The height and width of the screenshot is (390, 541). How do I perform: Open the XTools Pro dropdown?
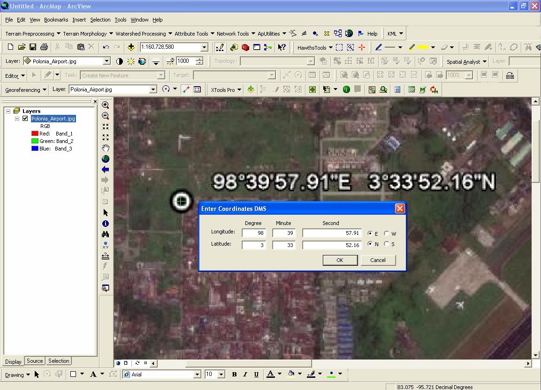click(225, 90)
